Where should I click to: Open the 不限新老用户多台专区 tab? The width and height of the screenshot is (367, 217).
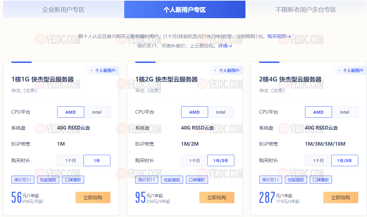click(306, 9)
